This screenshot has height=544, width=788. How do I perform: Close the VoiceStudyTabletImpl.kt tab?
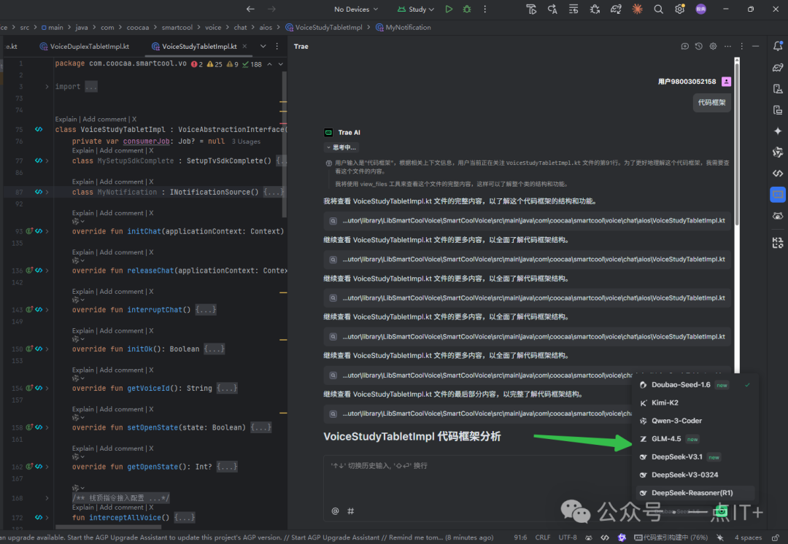tap(244, 46)
